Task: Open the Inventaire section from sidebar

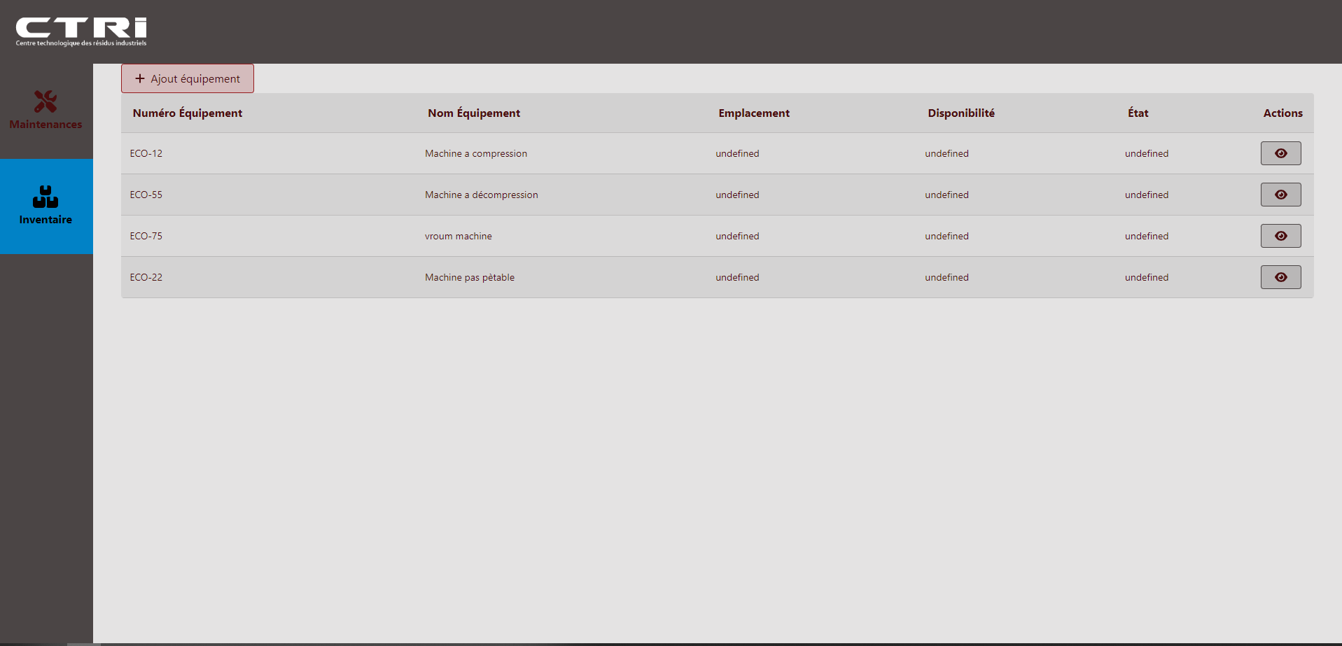Action: pos(46,206)
